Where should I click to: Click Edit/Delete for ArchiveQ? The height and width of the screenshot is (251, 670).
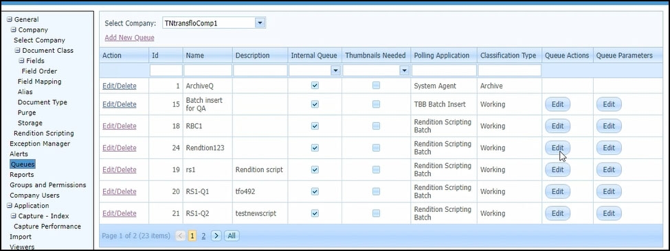pyautogui.click(x=119, y=86)
